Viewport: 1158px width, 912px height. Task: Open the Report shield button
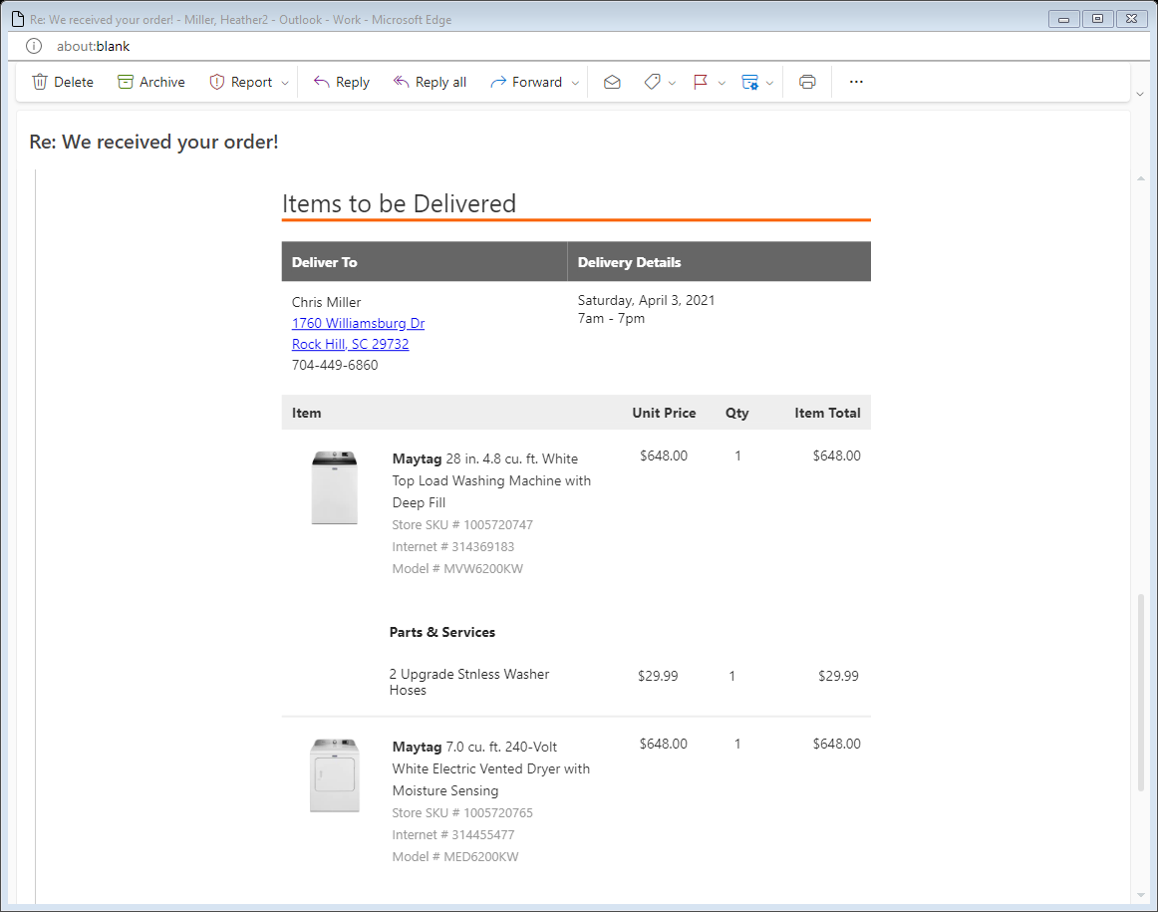(240, 82)
